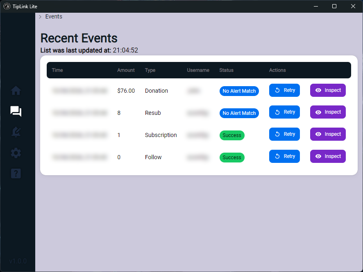Select the Events chat bubbles sidebar icon
This screenshot has width=363, height=272.
pos(16,111)
